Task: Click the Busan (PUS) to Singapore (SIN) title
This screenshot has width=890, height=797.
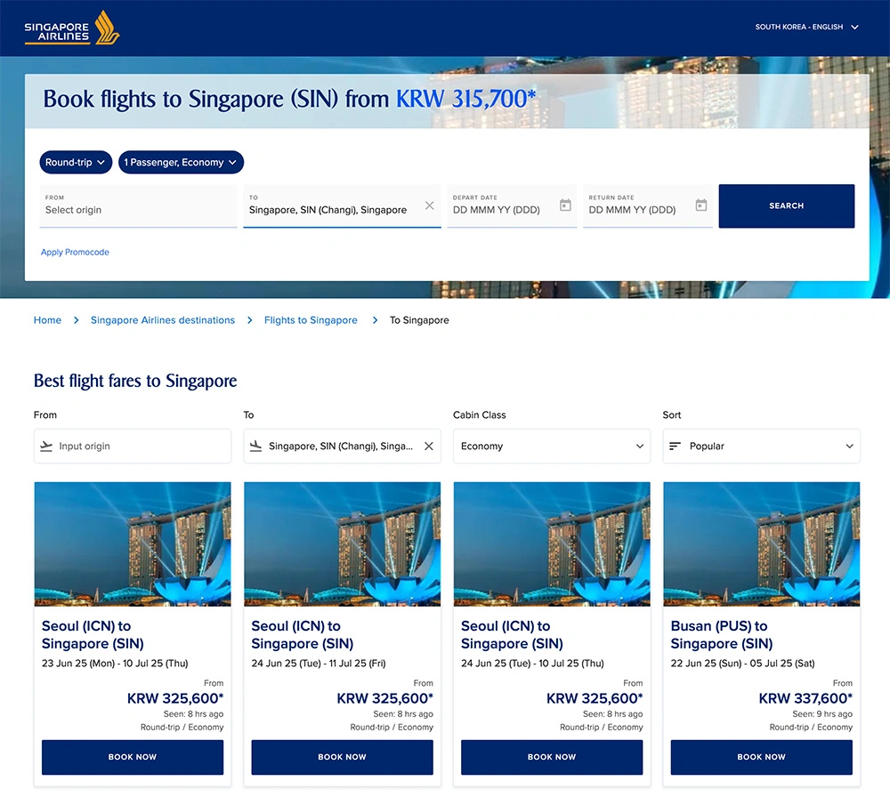Action: [x=722, y=635]
